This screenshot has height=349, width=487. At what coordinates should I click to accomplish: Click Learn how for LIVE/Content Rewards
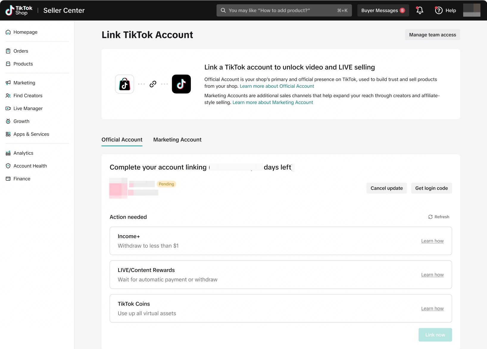point(432,275)
